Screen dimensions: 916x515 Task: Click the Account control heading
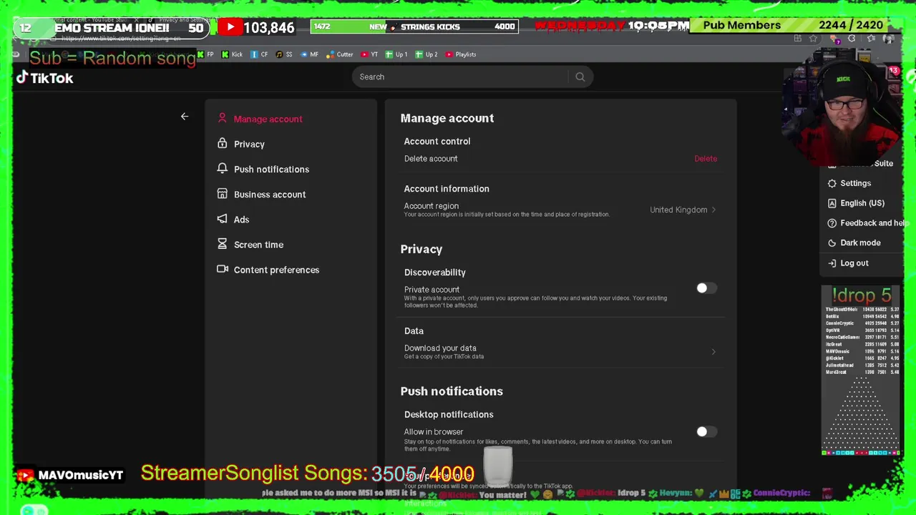tap(437, 142)
